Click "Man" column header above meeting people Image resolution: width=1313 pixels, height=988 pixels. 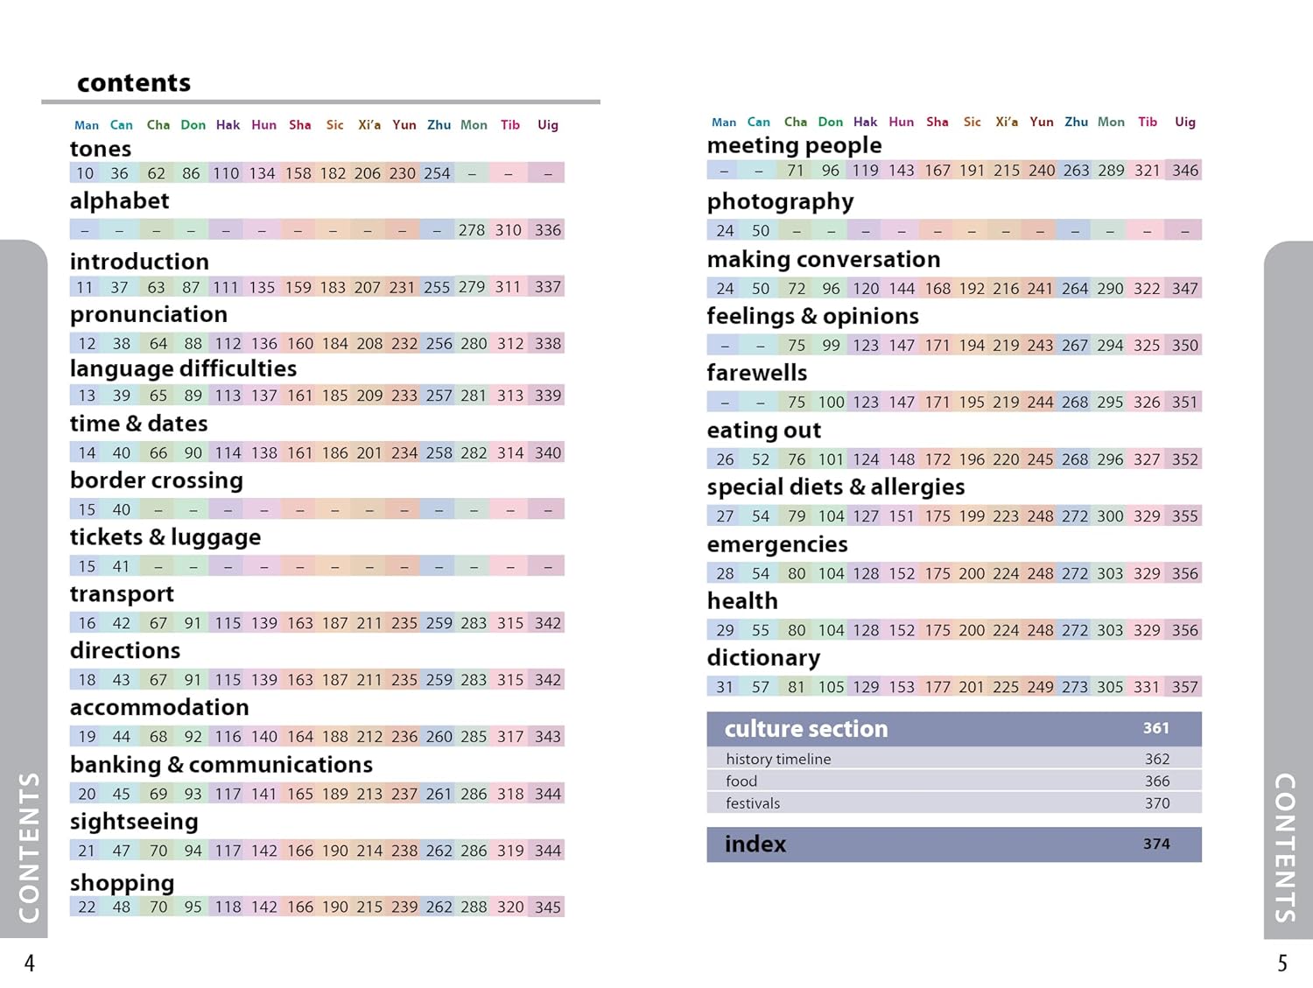723,123
